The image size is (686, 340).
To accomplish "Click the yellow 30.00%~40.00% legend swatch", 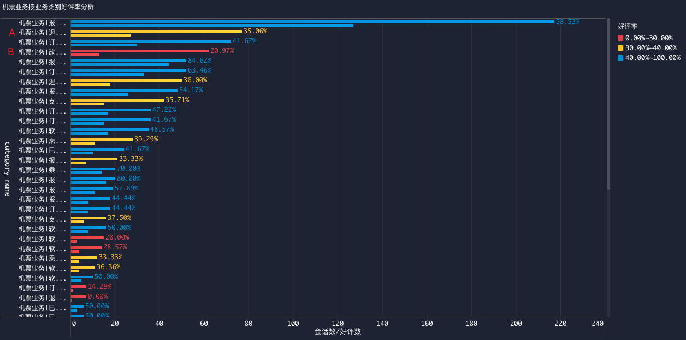I will click(x=620, y=48).
